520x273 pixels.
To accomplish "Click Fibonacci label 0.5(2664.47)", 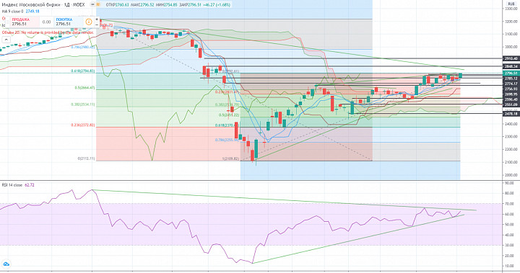I will [x=85, y=88].
